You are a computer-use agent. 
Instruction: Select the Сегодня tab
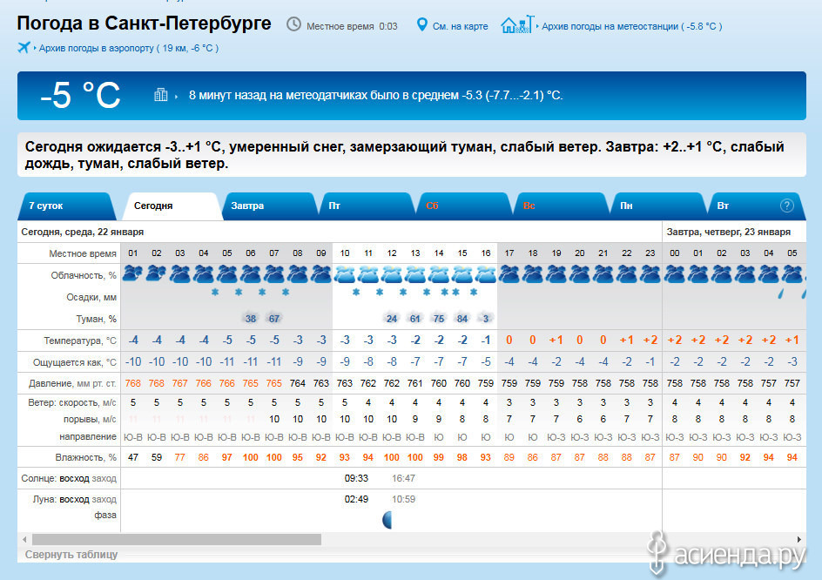pyautogui.click(x=172, y=206)
